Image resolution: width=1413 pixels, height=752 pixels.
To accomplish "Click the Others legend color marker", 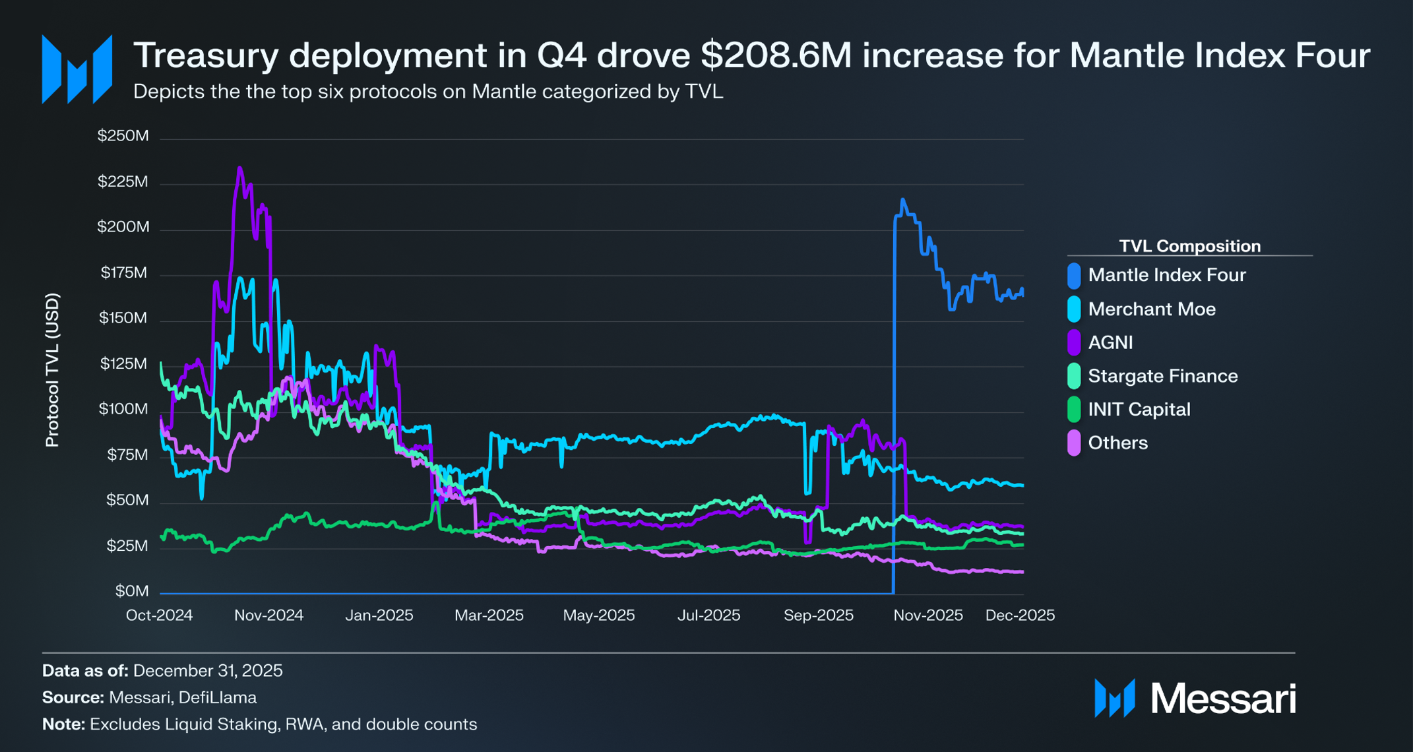I will (1074, 443).
